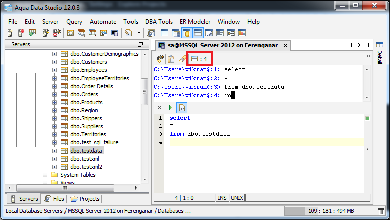Click the document with pencil script icon
Viewport: 390px width, 220px height.
(x=128, y=33)
